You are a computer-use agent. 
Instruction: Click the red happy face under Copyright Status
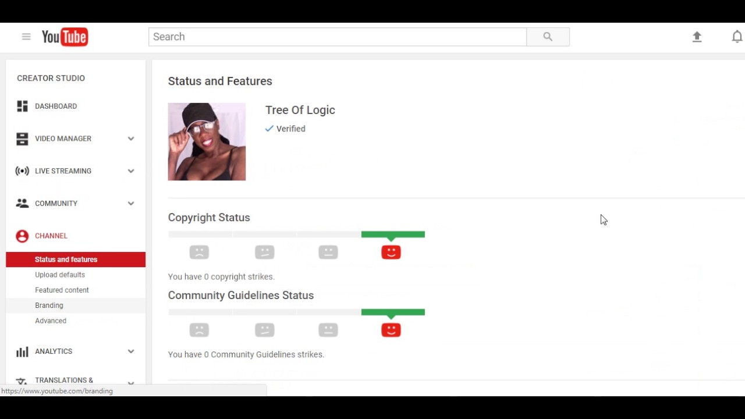(x=391, y=252)
